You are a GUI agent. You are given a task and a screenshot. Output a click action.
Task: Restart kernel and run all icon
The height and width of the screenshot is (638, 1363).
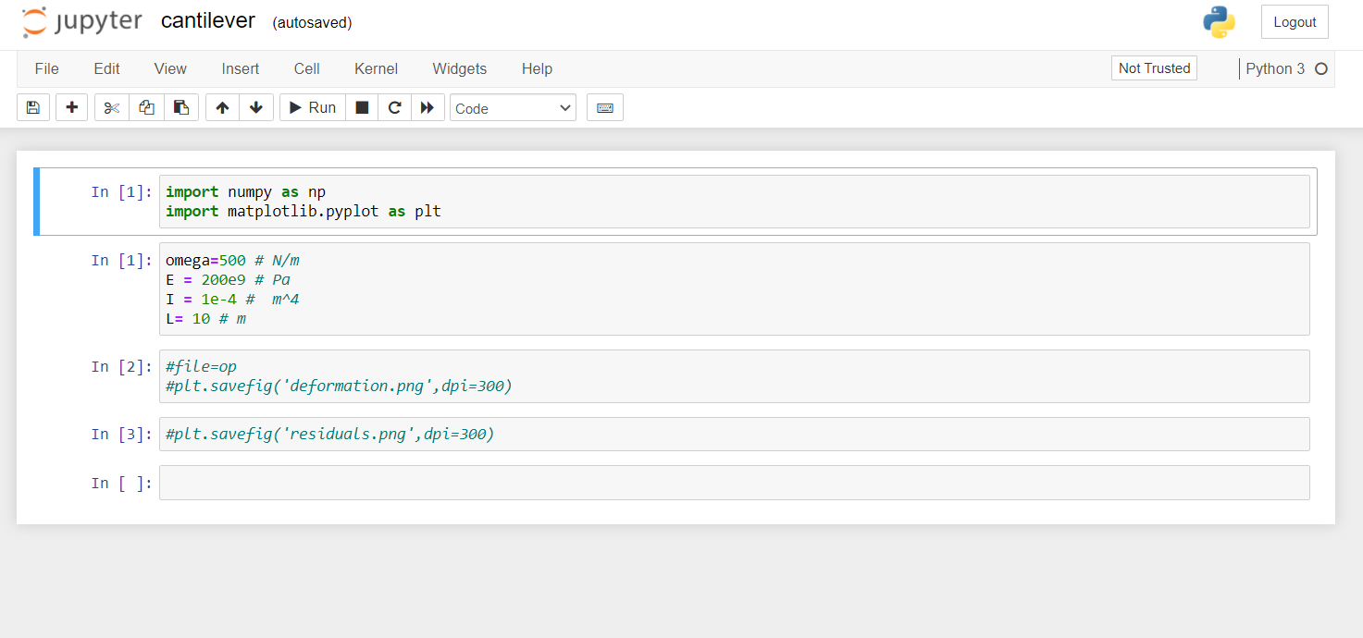[427, 107]
